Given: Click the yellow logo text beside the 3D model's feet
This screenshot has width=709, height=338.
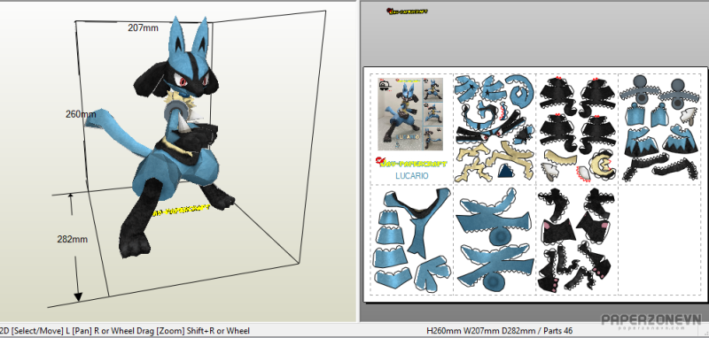Looking at the screenshot, I should pos(181,211).
